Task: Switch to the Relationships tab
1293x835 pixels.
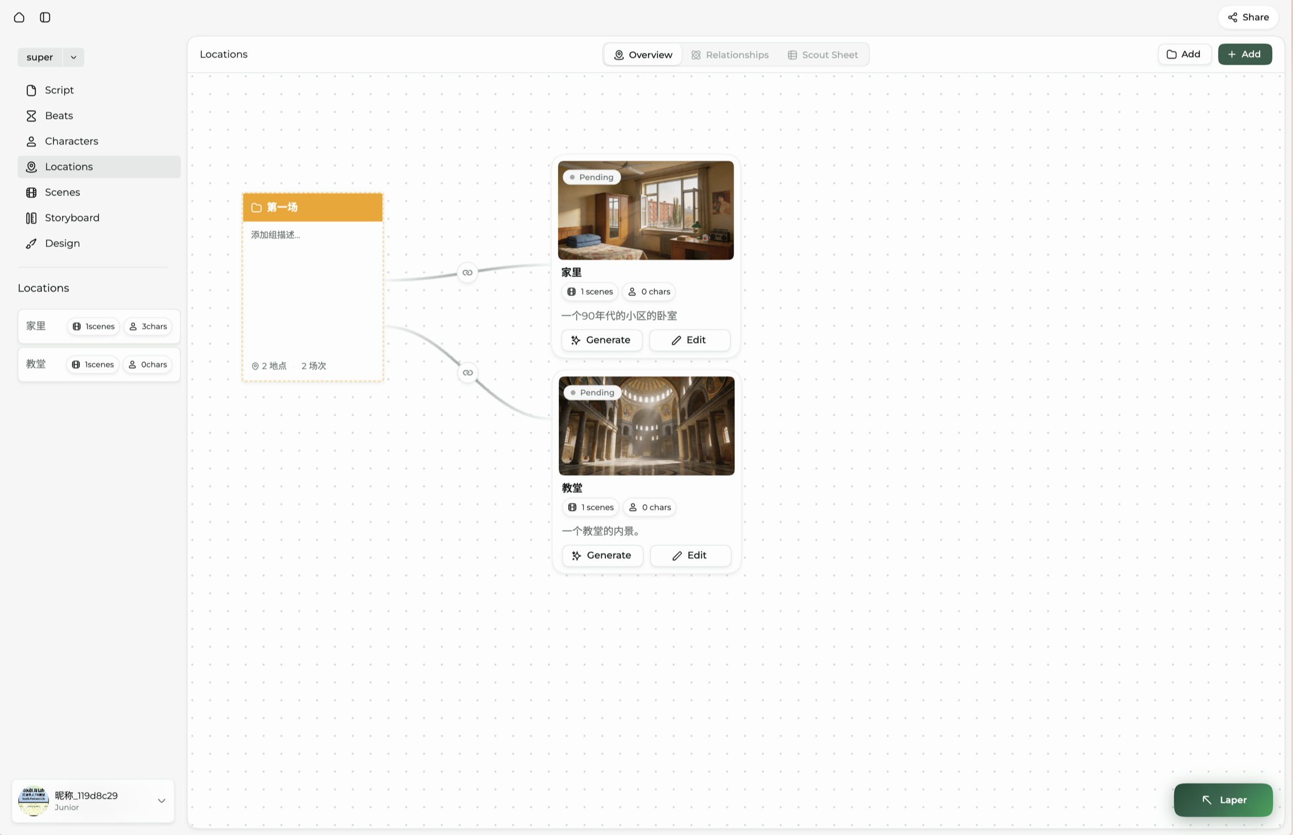Action: click(x=730, y=55)
